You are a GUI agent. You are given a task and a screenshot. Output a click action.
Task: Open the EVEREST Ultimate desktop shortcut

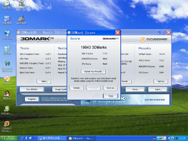[x=7, y=126]
